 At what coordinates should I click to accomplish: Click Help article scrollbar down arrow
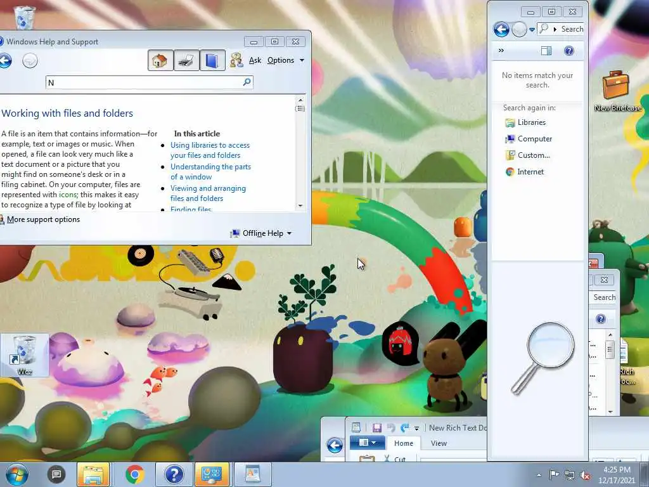click(x=300, y=206)
